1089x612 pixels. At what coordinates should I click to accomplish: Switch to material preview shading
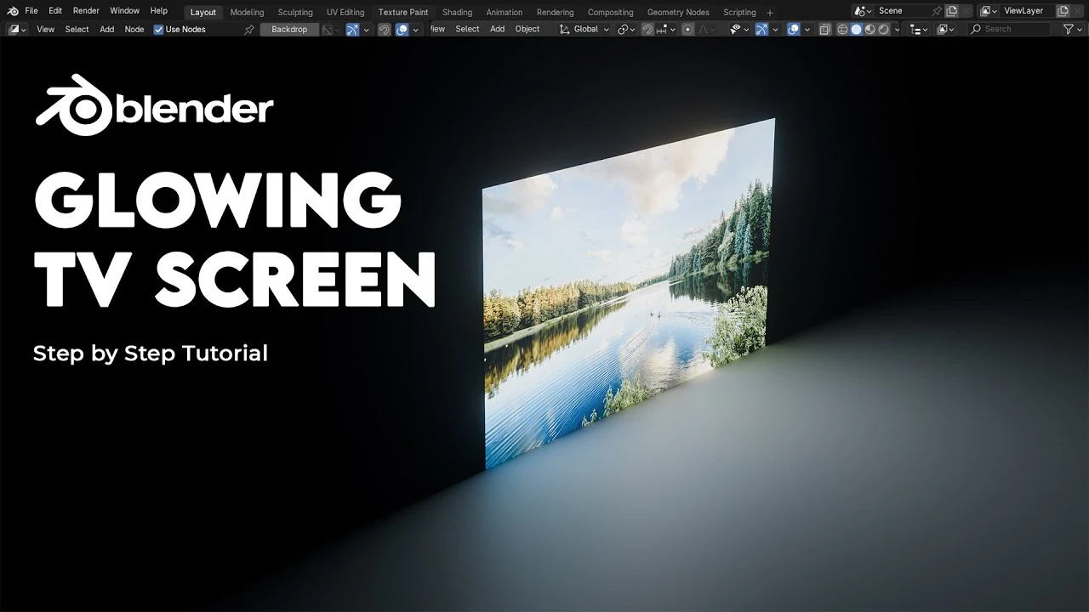coord(869,29)
